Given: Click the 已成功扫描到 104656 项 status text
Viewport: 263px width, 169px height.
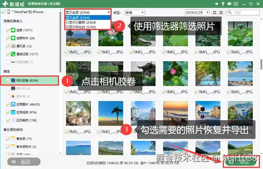Looking at the screenshot, I should tap(112, 163).
